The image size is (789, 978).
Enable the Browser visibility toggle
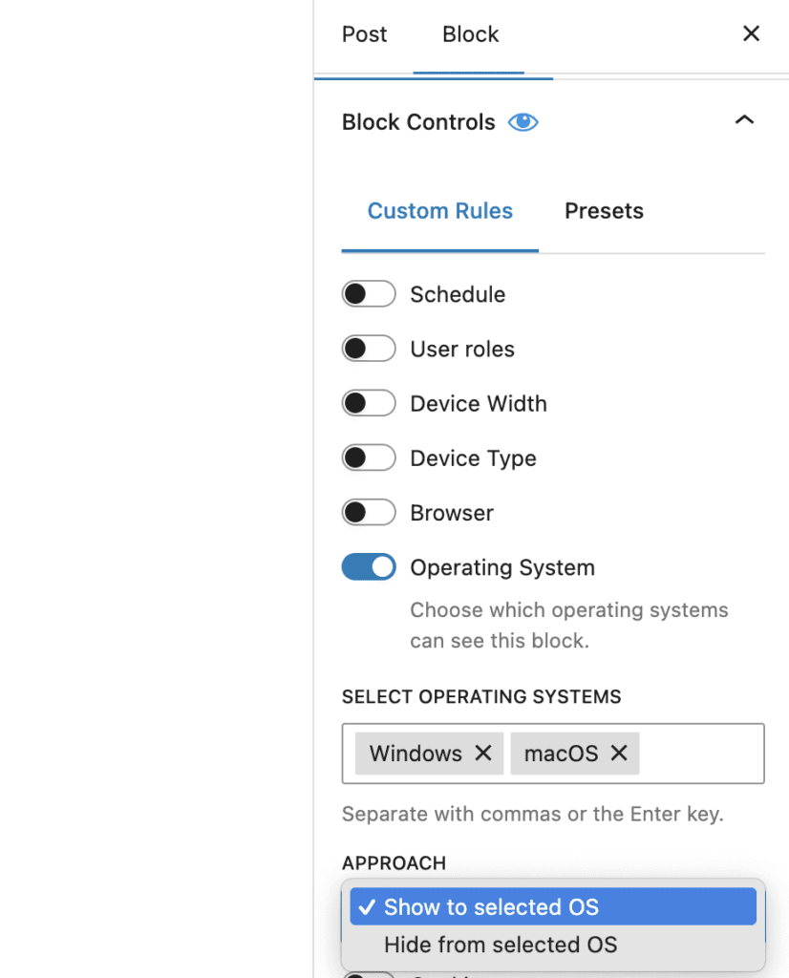(369, 512)
